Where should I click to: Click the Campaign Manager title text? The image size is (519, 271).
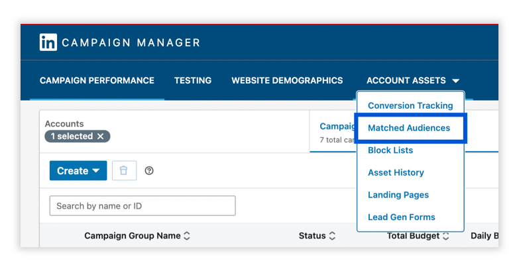tap(131, 42)
